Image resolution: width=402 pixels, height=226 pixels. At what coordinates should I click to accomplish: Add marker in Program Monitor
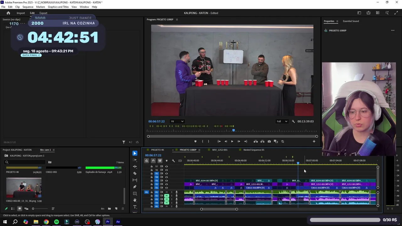coord(195,142)
